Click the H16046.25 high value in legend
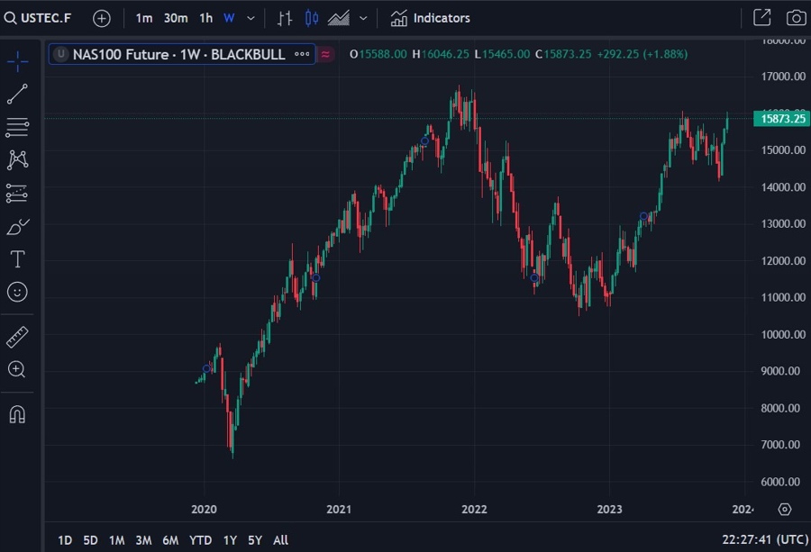Screen dimensions: 811x552 coord(441,54)
